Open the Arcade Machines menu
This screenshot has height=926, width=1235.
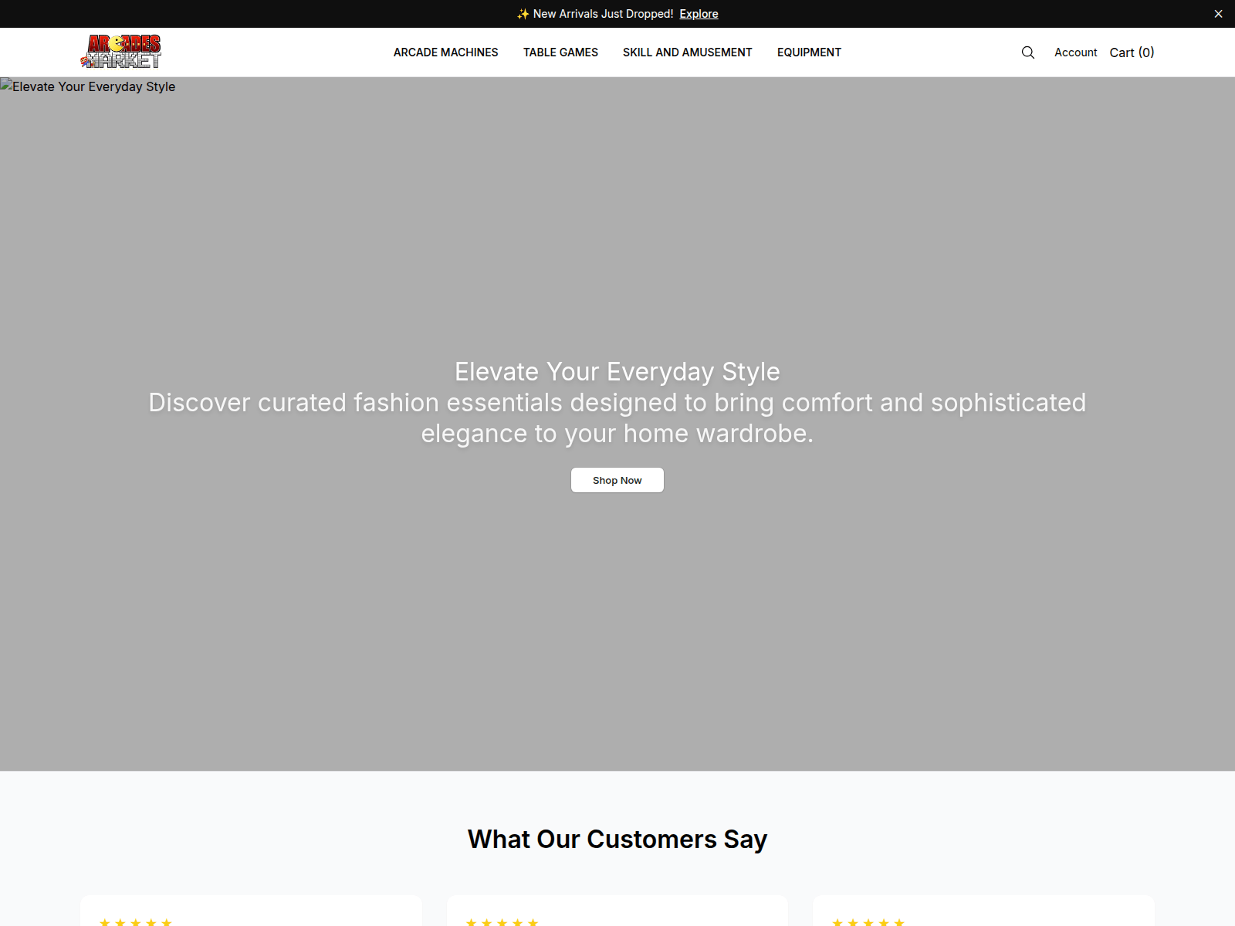click(x=445, y=52)
